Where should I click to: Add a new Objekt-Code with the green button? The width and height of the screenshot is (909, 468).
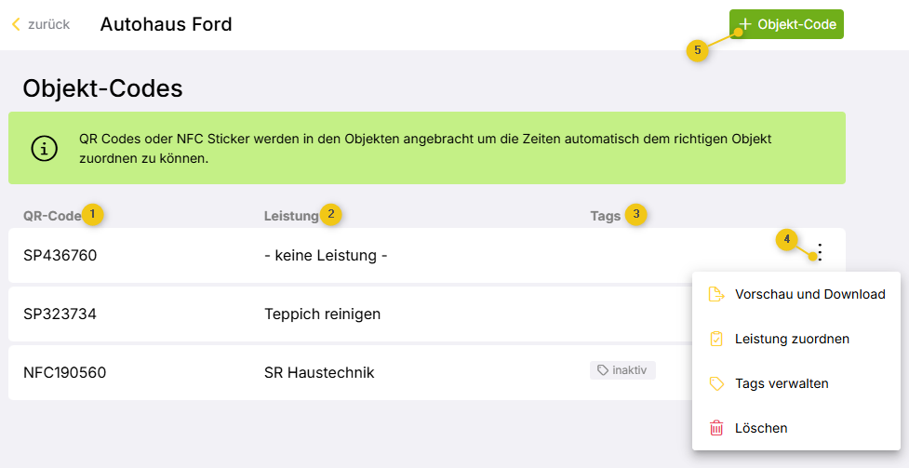(x=786, y=24)
